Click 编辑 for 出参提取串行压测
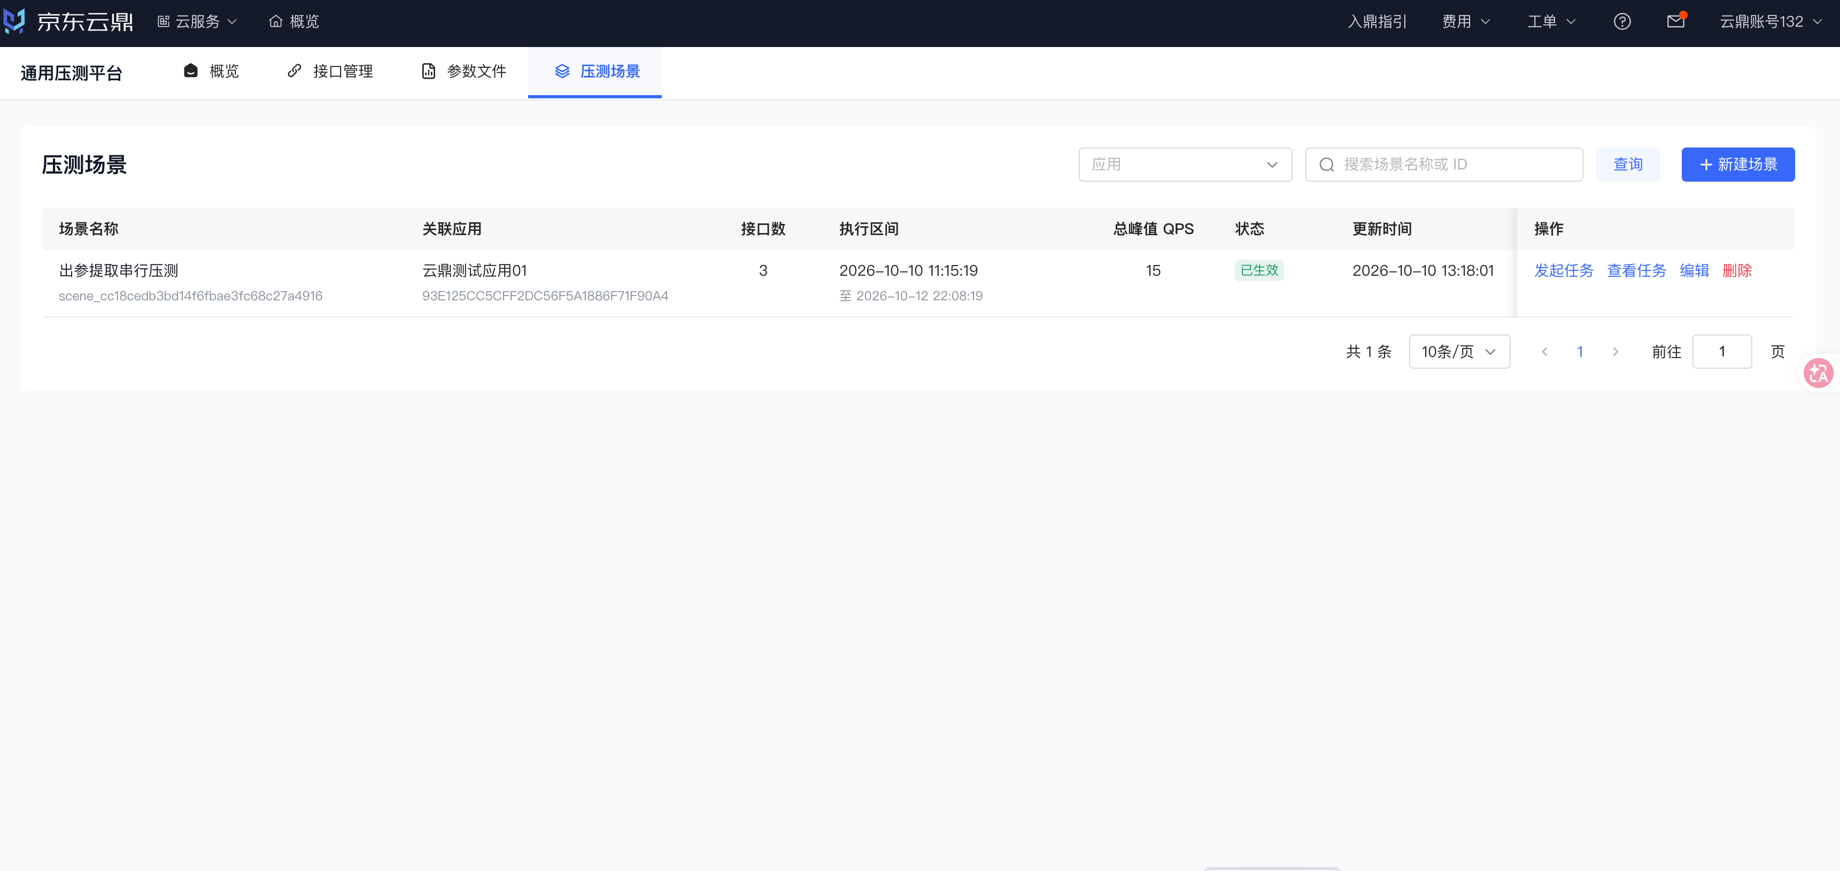This screenshot has width=1840, height=871. click(1694, 270)
